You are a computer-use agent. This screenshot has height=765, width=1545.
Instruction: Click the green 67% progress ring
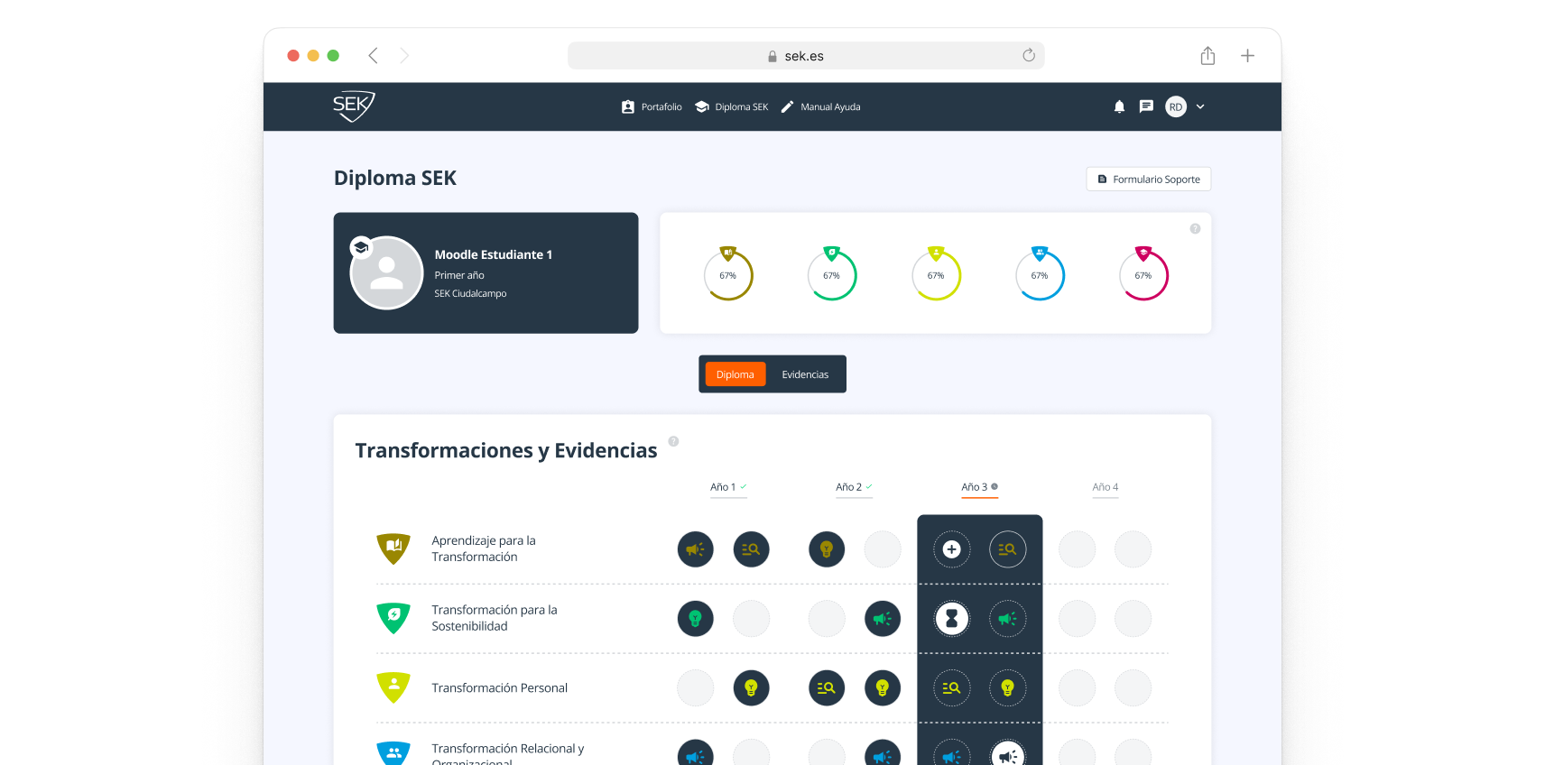pyautogui.click(x=832, y=273)
